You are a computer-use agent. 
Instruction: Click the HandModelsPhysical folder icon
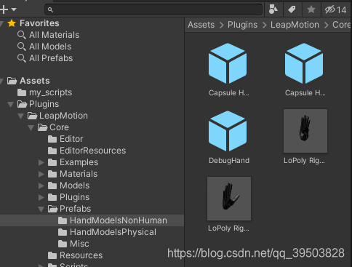point(63,232)
